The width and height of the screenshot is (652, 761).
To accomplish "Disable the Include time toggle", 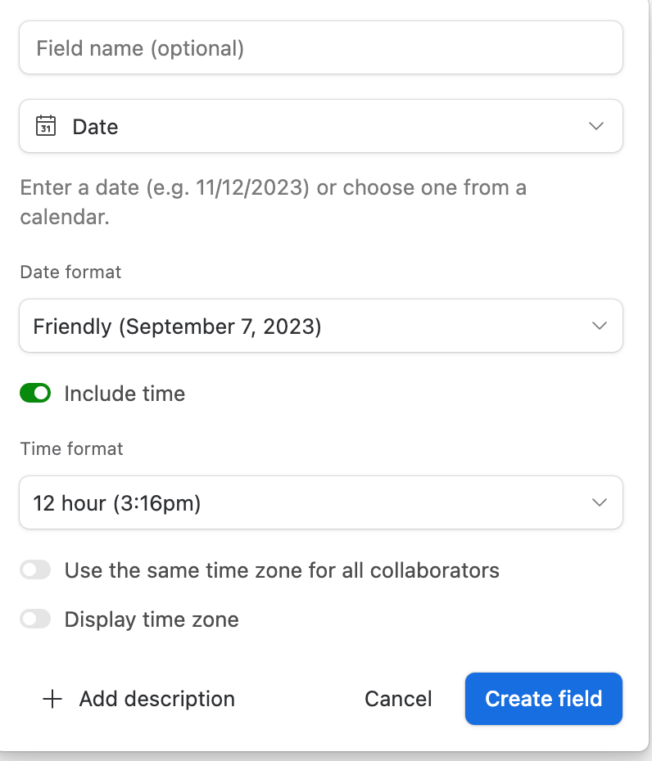I will 35,393.
